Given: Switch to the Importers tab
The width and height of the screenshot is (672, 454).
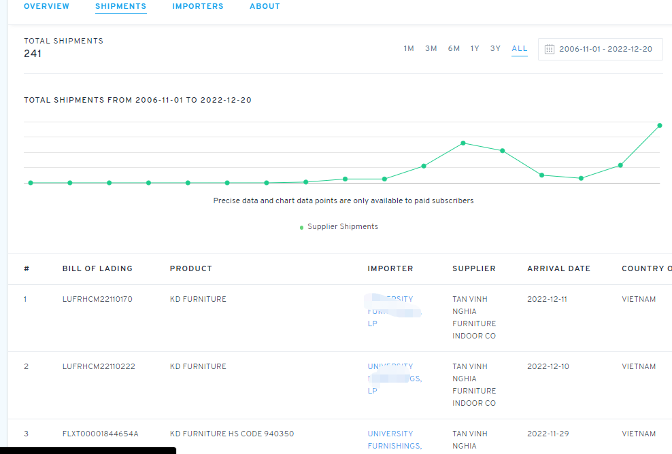Looking at the screenshot, I should (x=197, y=6).
